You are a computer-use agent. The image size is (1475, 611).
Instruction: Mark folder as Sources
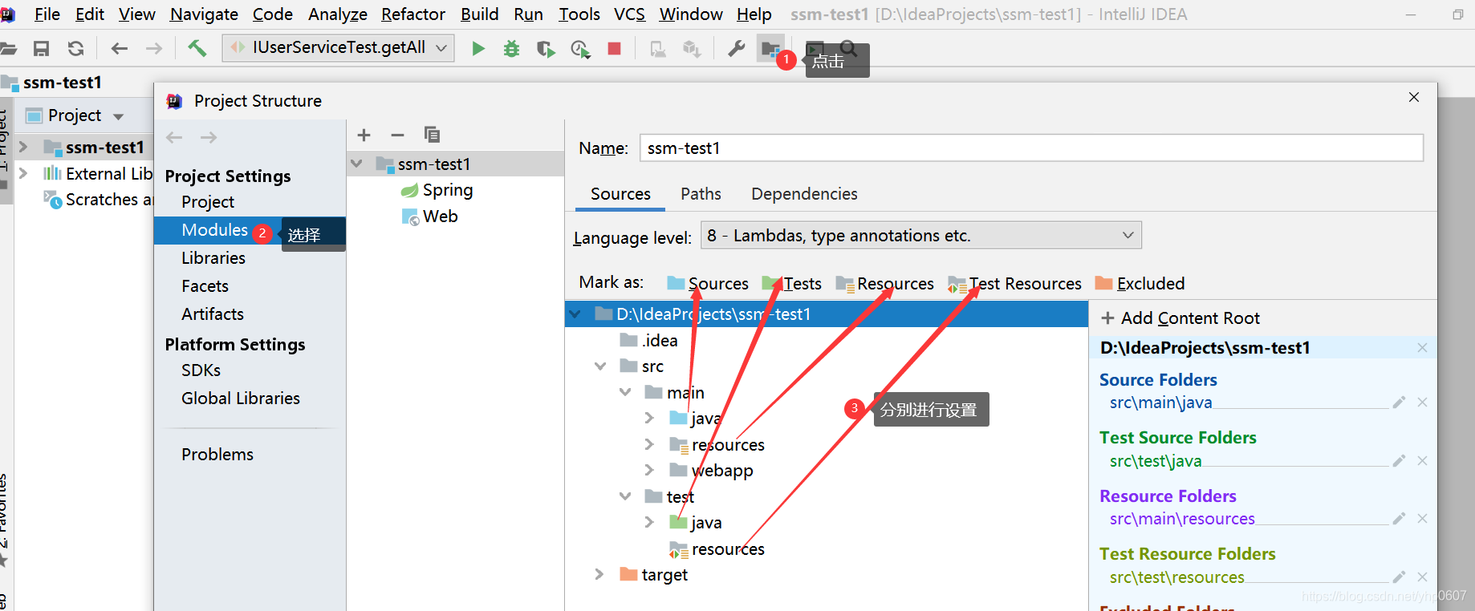708,284
